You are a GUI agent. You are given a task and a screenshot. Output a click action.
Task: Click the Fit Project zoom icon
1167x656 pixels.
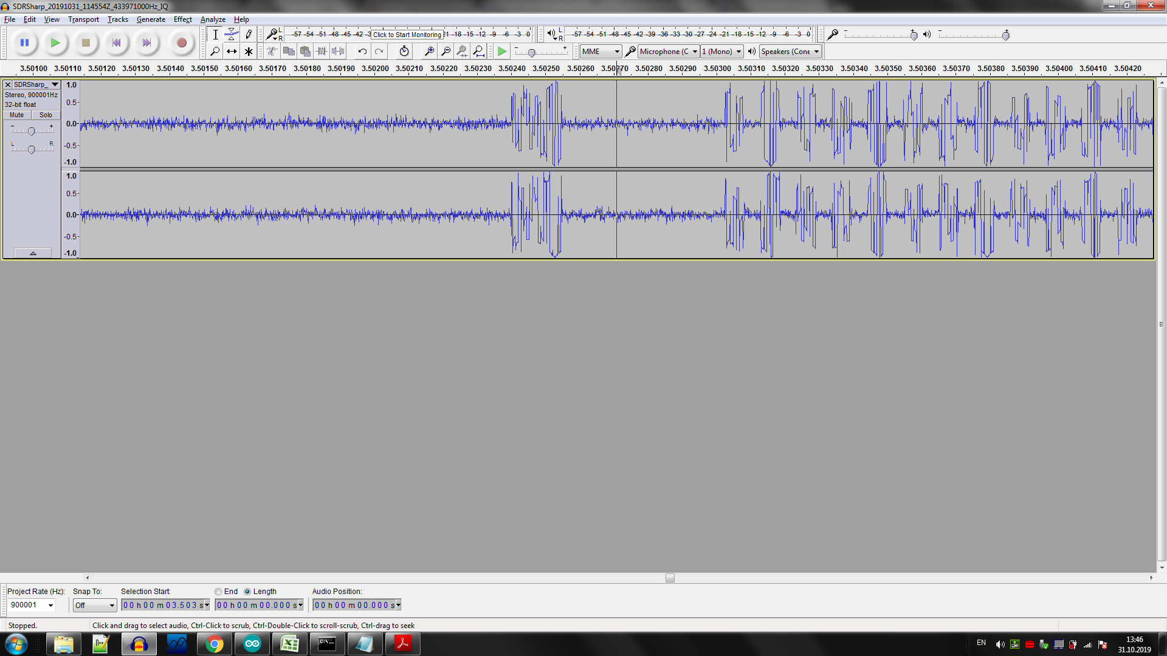(479, 52)
